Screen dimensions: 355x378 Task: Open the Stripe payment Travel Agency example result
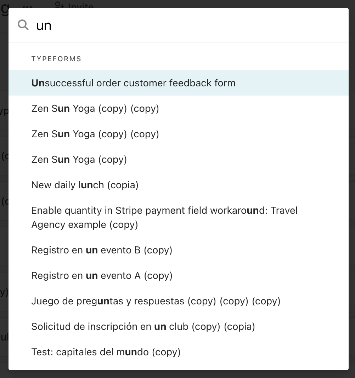[x=164, y=217]
